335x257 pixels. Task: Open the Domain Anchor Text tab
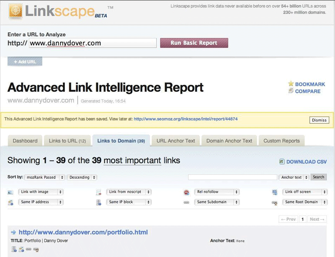[x=229, y=141]
